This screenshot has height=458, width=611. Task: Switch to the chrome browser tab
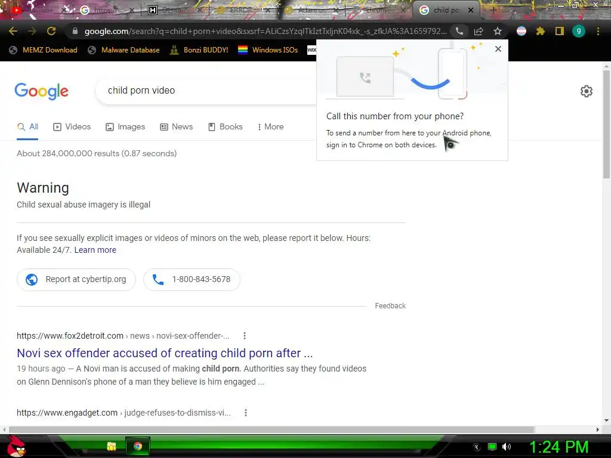pos(378,10)
